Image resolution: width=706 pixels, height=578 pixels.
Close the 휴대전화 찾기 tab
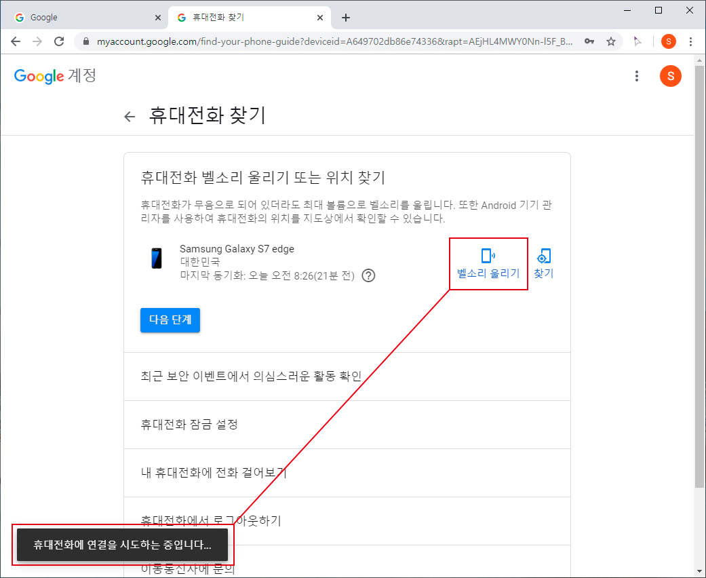tap(319, 18)
